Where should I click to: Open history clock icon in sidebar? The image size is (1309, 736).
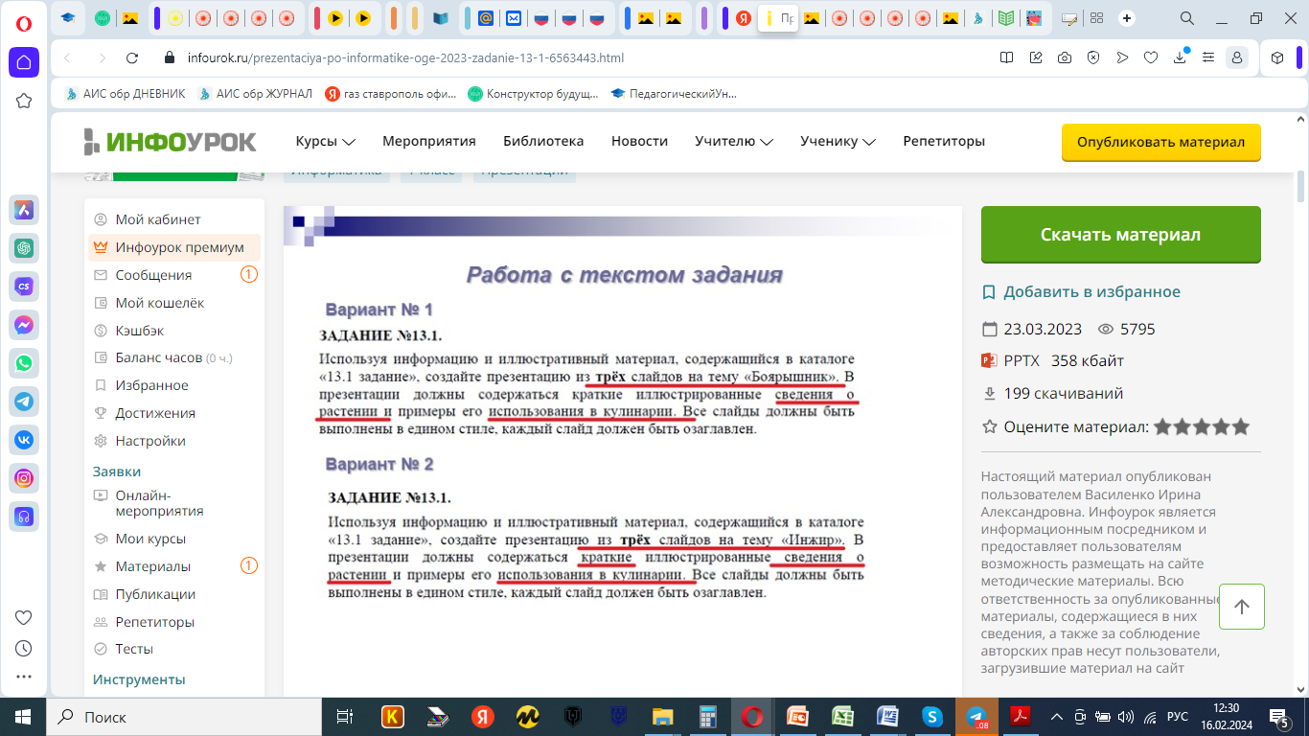click(24, 648)
